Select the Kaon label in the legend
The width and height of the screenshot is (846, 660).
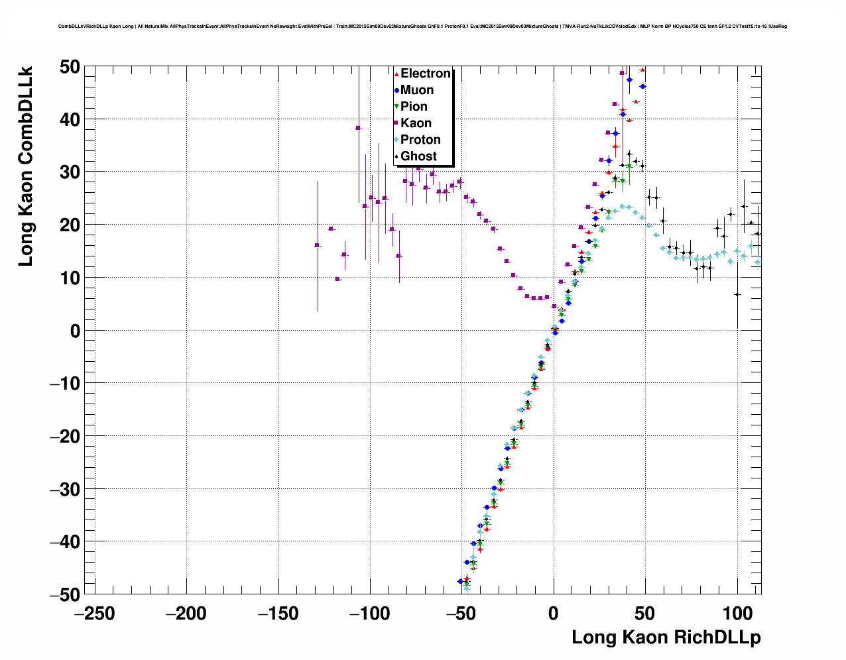416,123
